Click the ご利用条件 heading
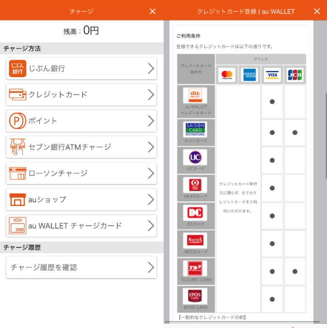This screenshot has height=328, width=327. (x=188, y=36)
